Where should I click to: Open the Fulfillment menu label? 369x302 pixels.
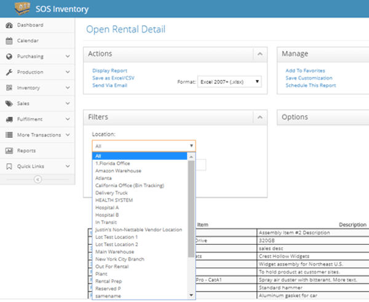click(x=30, y=119)
